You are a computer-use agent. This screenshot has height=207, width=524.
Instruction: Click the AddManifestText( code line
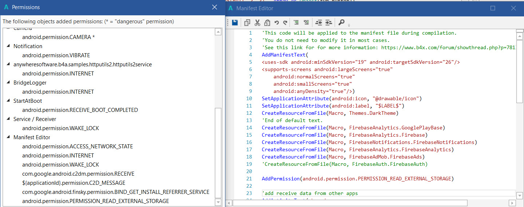(285, 55)
